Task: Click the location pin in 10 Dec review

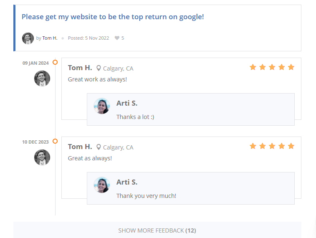Action: [99, 147]
